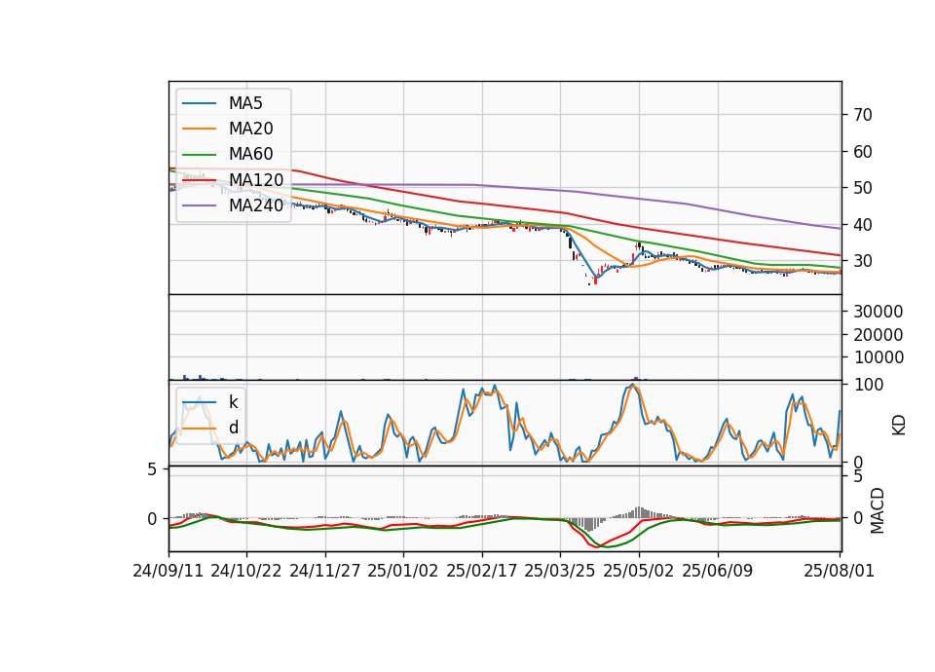Select the k legend label in KD panel
Image resolution: width=935 pixels, height=672 pixels.
tap(233, 402)
